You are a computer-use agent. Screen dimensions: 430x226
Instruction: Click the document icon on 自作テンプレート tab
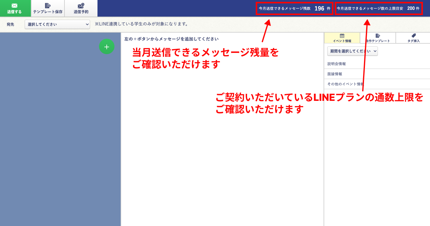(x=378, y=36)
